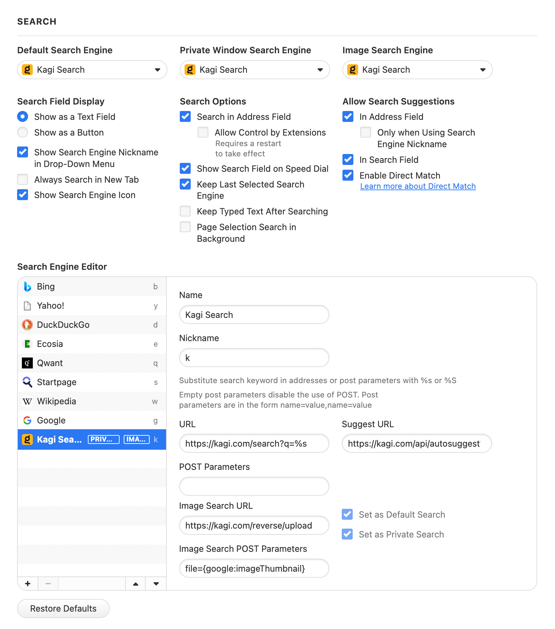Move selected engine up with arrow
Screen dimensions: 555x629
point(136,584)
